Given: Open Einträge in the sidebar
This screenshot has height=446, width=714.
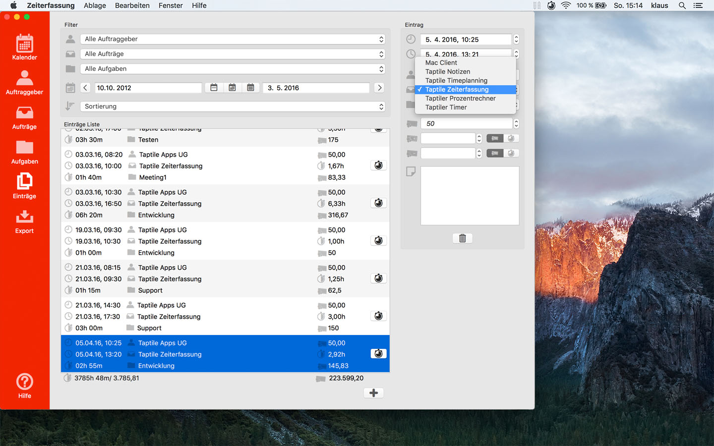Looking at the screenshot, I should click(x=24, y=186).
